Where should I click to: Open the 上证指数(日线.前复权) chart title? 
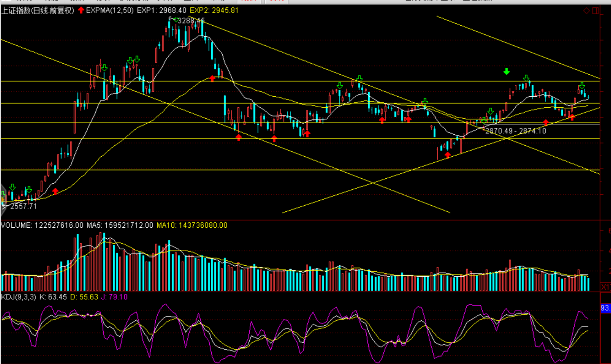[38, 11]
